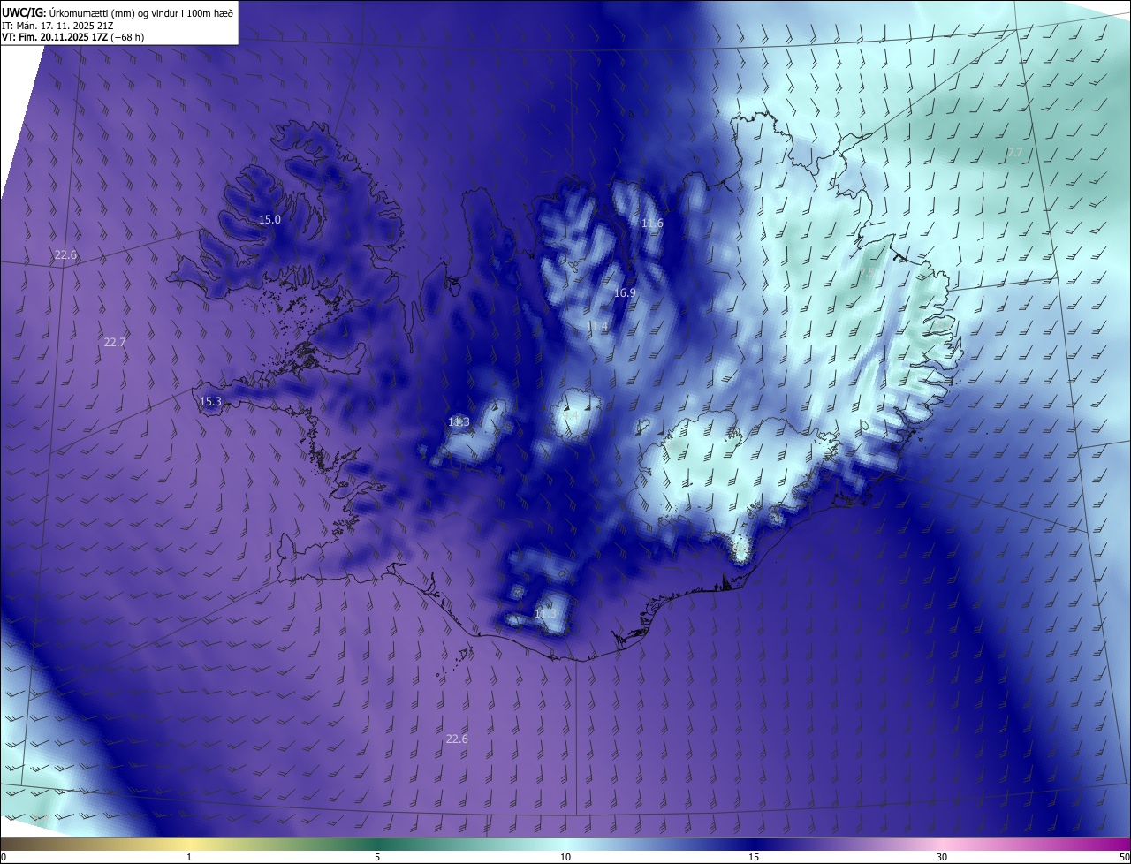
Task: Click the 15.3 value at the Snæfellsnes tip
Action: (210, 401)
